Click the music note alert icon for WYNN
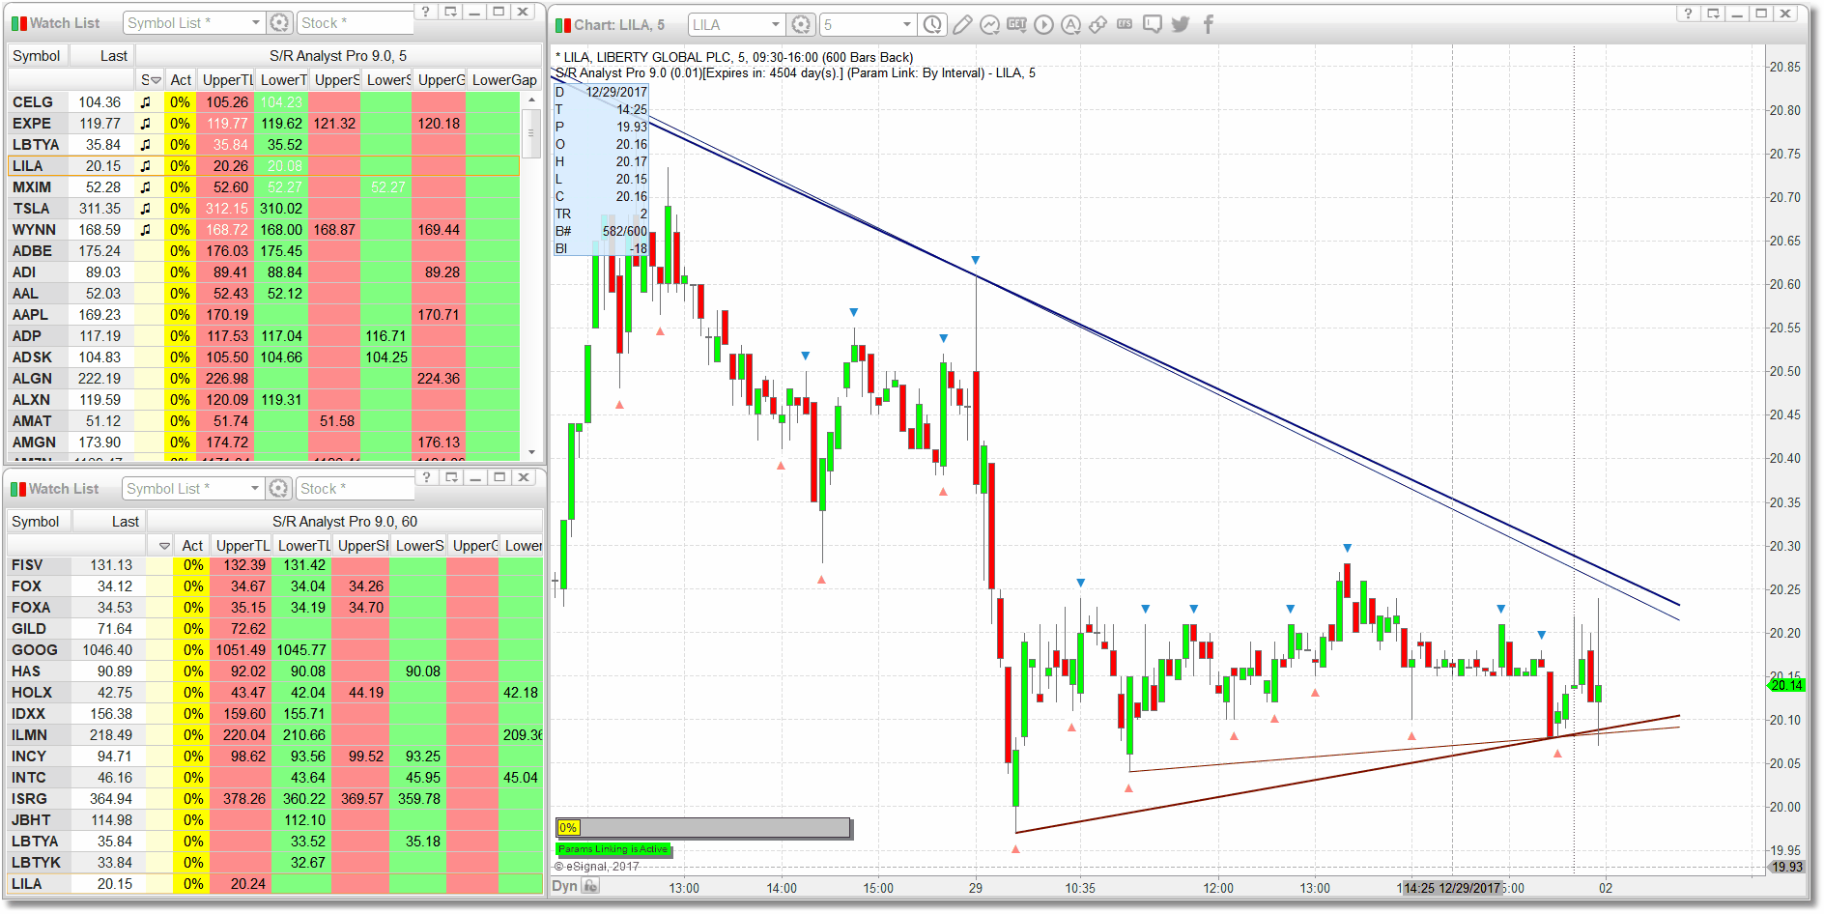This screenshot has width=1824, height=914. [146, 229]
